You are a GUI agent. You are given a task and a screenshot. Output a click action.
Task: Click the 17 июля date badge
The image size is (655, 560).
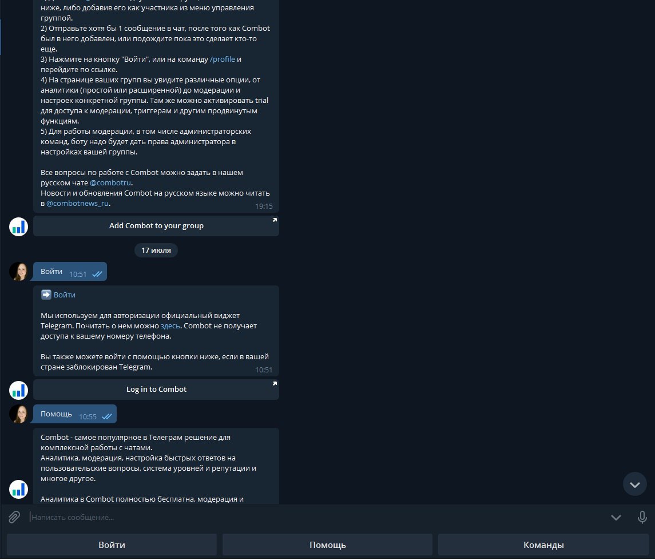pyautogui.click(x=156, y=250)
